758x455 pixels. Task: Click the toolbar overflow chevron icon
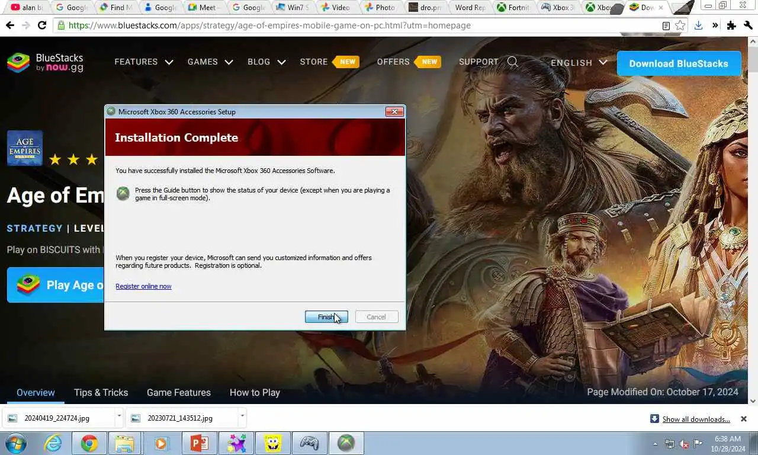[x=715, y=25]
